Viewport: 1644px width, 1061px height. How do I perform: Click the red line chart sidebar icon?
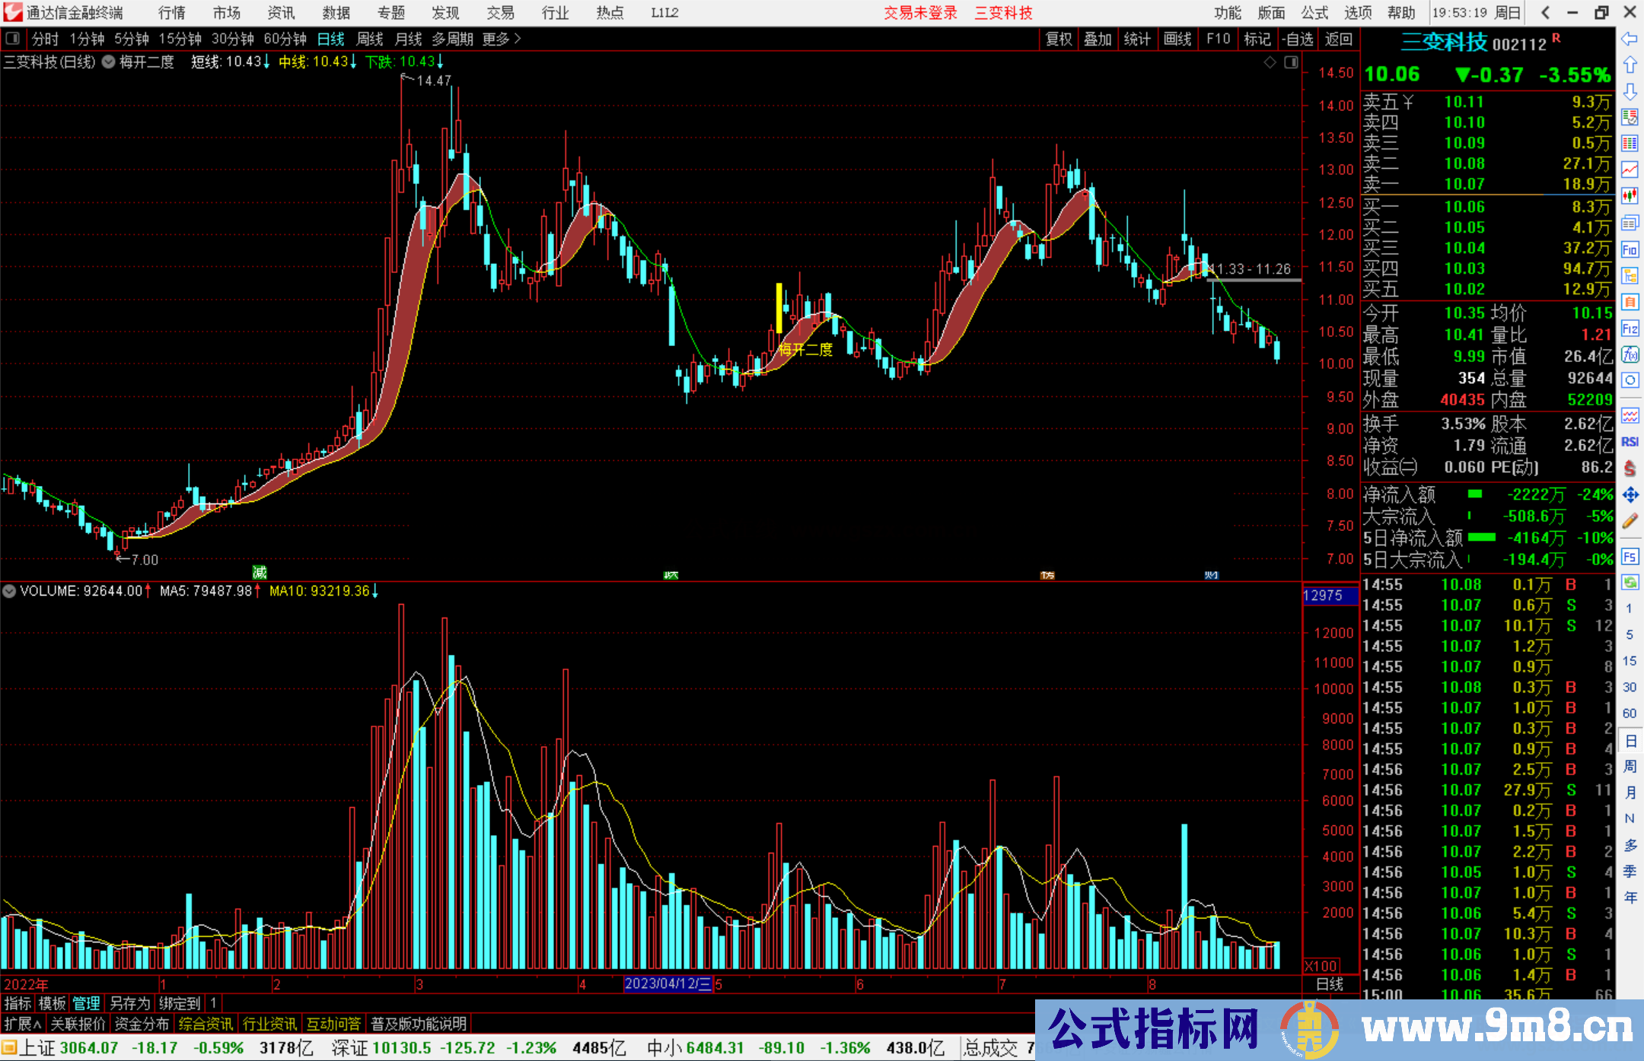click(x=1630, y=170)
